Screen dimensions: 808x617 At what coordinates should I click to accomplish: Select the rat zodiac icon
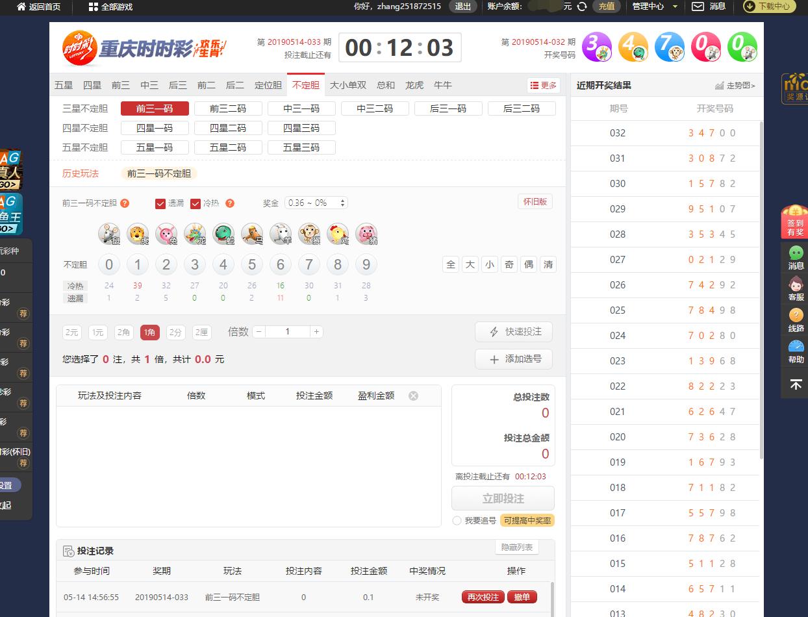click(109, 234)
